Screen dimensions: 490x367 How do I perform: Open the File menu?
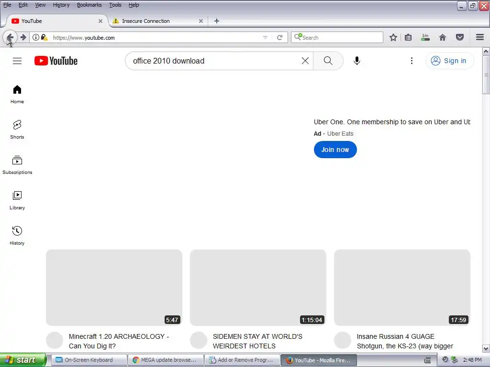coord(7,5)
